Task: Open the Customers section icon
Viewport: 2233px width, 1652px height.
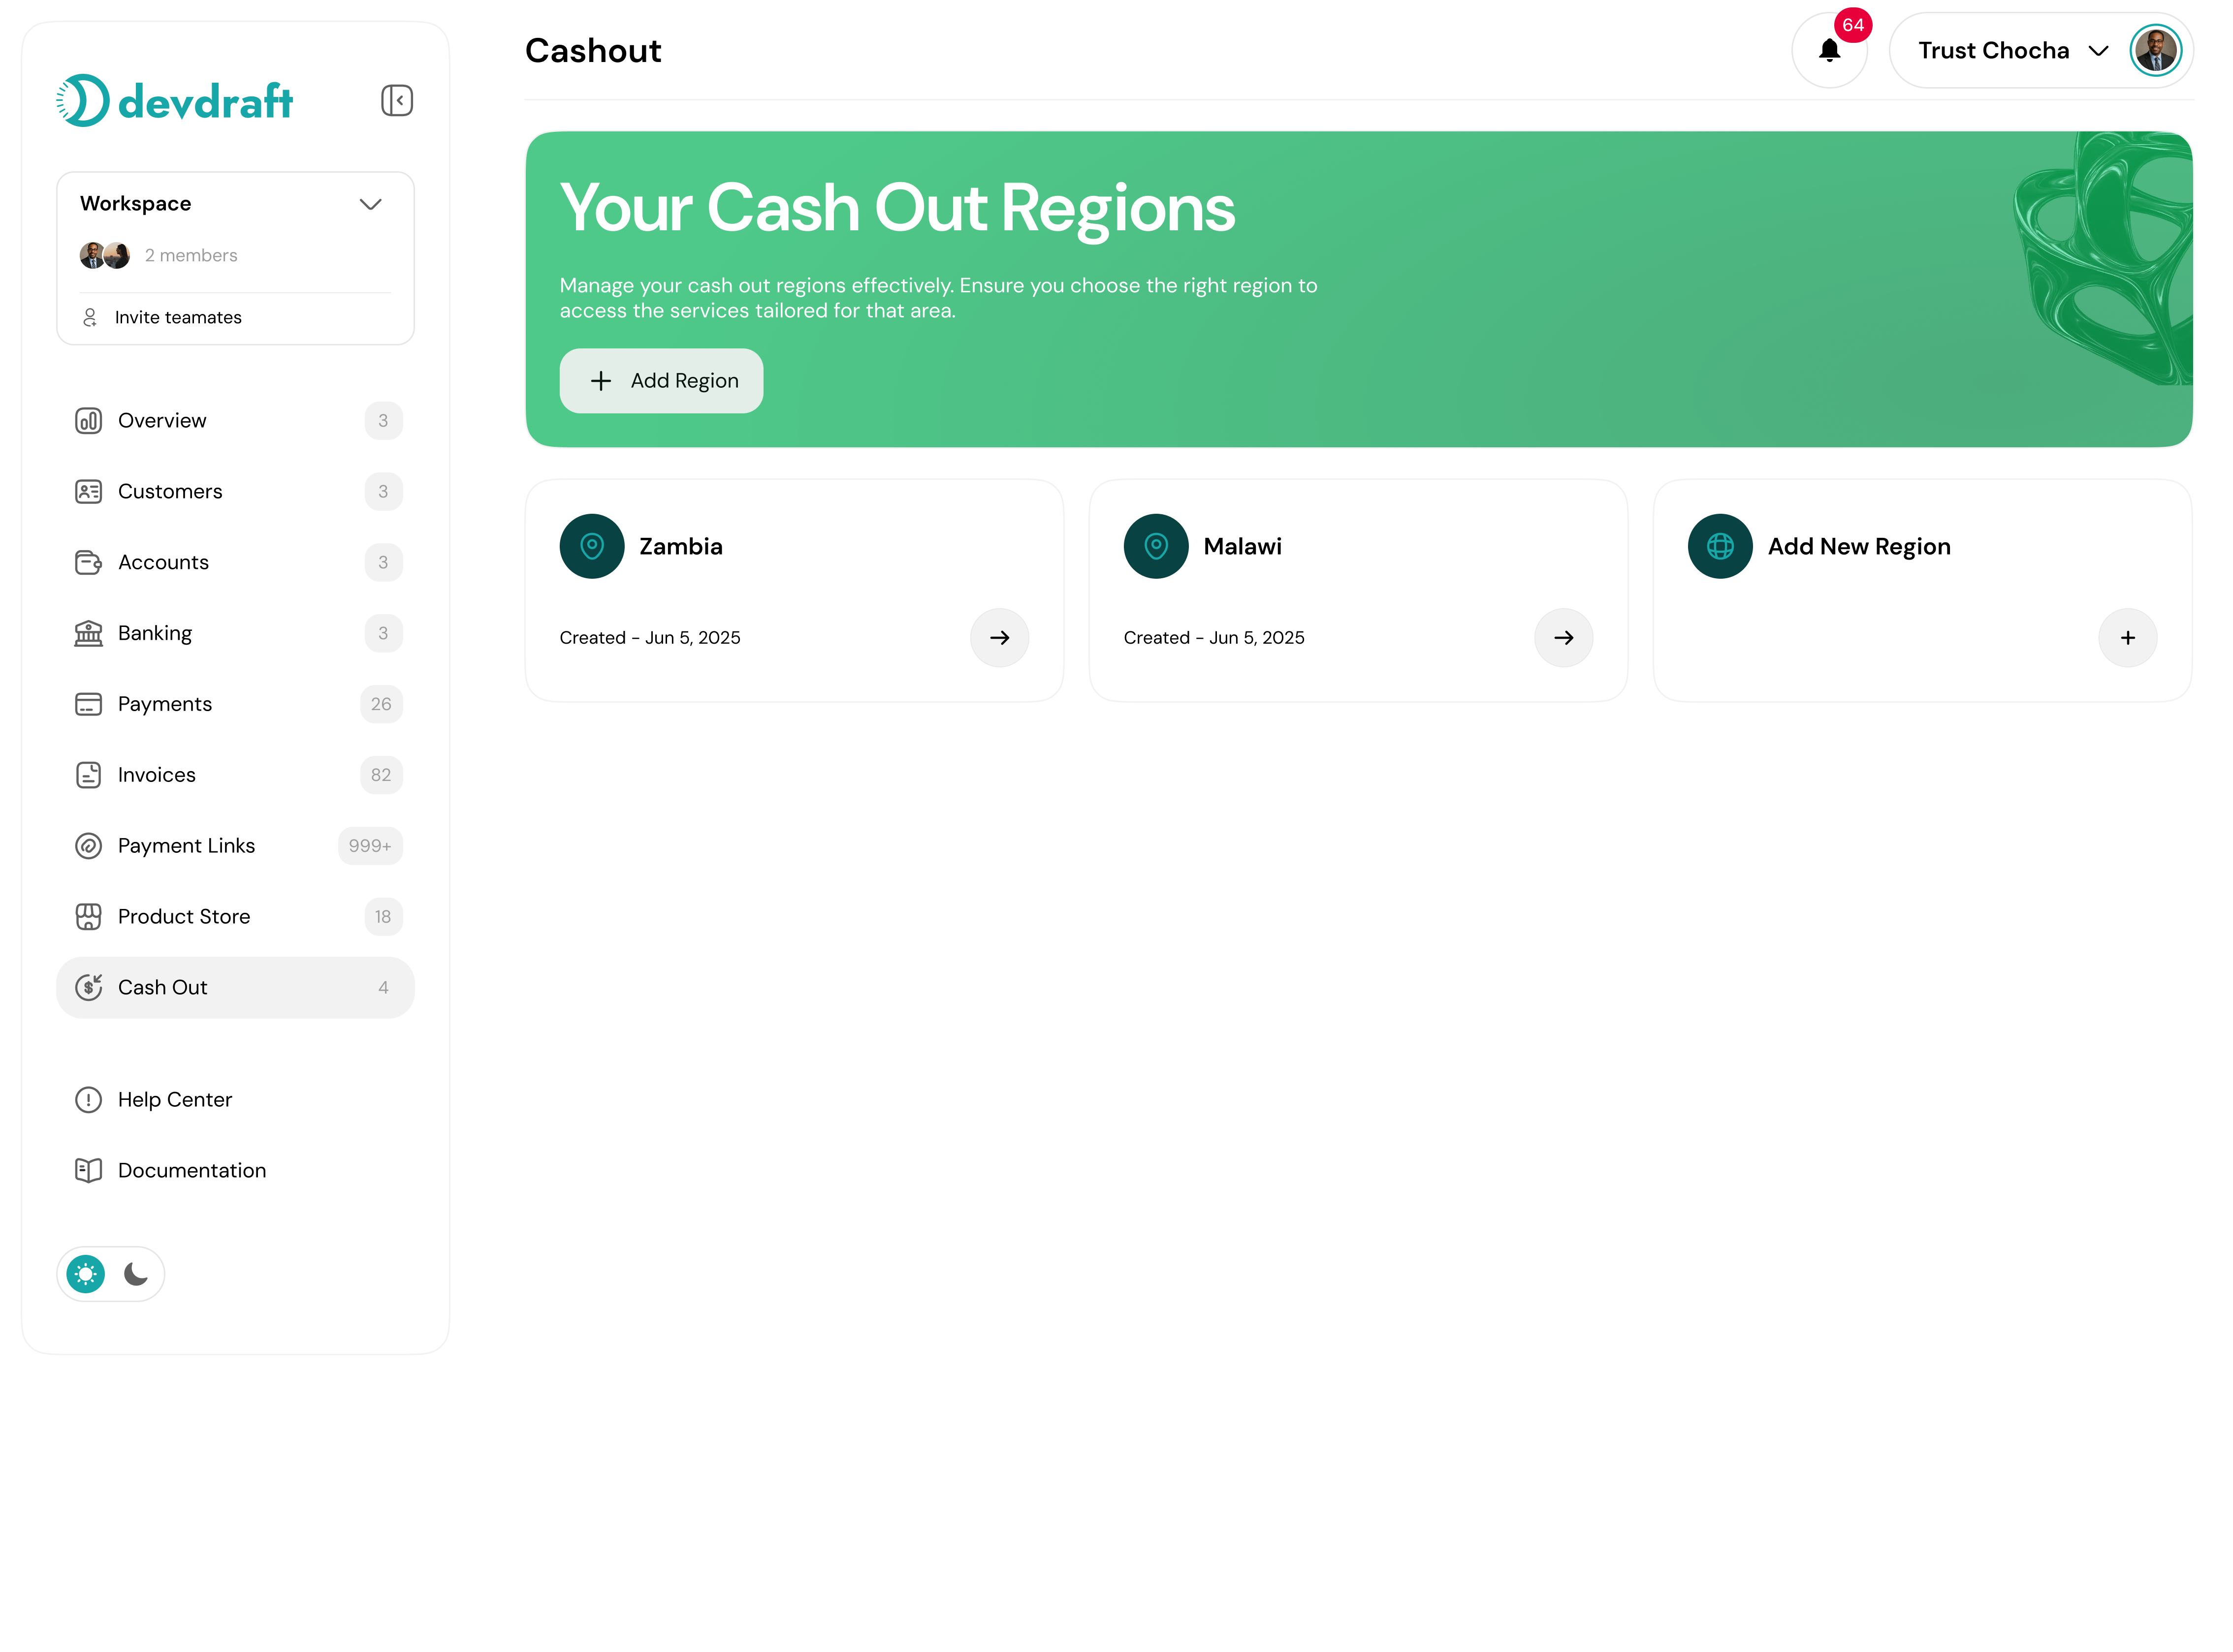Action: [x=89, y=491]
